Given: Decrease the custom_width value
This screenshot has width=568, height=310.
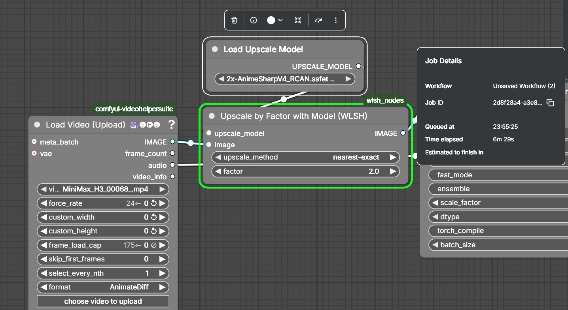Looking at the screenshot, I should point(43,217).
